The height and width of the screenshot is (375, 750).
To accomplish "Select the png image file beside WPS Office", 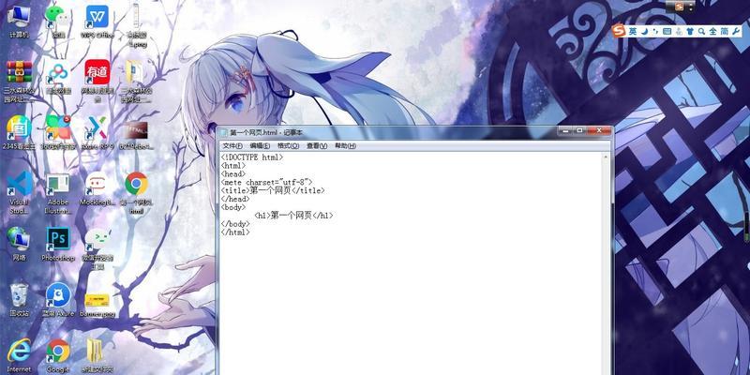I will [x=136, y=26].
